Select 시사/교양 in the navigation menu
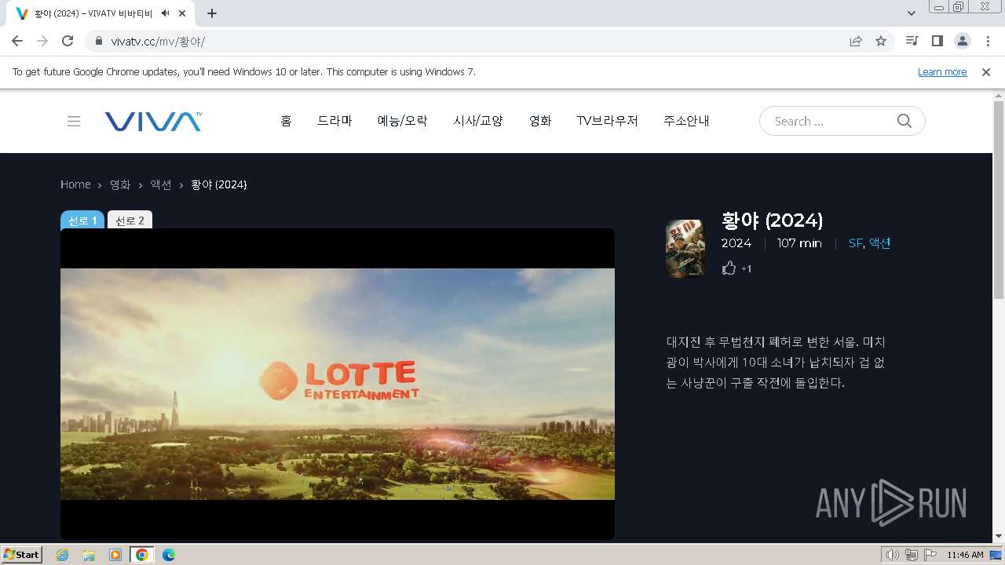 (478, 121)
